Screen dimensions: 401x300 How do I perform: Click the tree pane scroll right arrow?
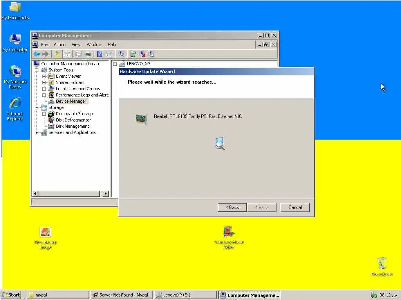coord(106,194)
